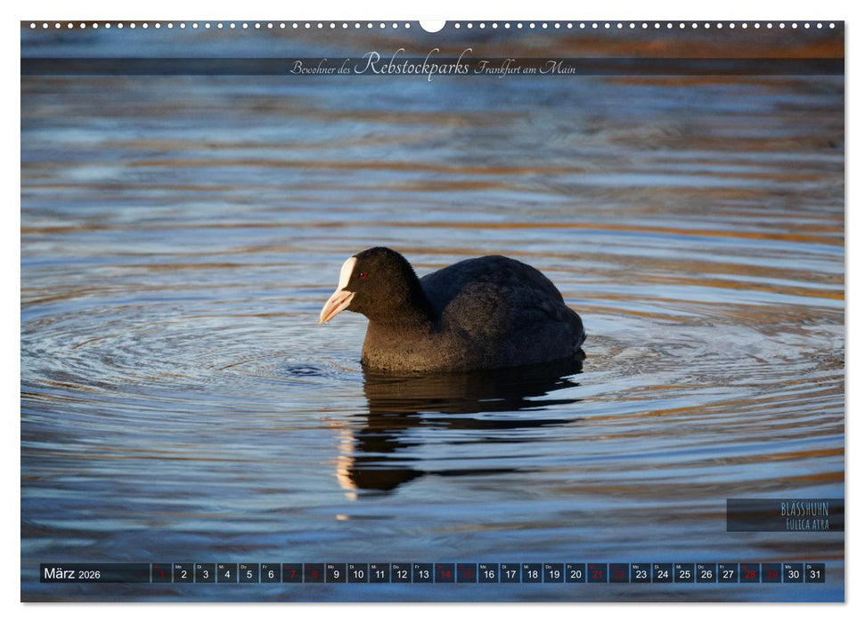Viewport: 865px width, 623px height.
Task: Click the coot's white and orange beak
Action: [334, 305]
